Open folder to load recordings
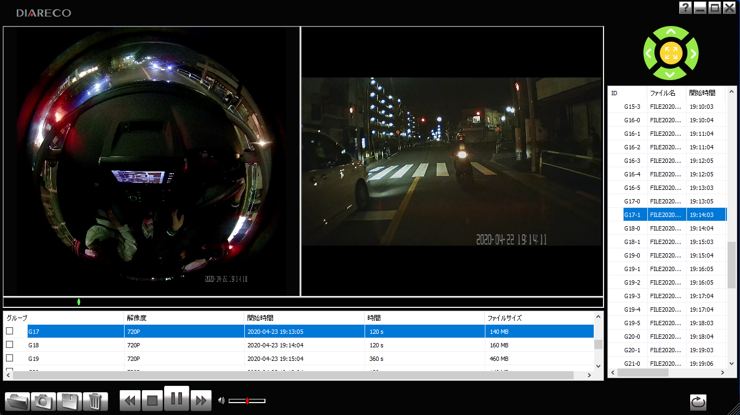Image resolution: width=740 pixels, height=415 pixels. click(x=17, y=401)
